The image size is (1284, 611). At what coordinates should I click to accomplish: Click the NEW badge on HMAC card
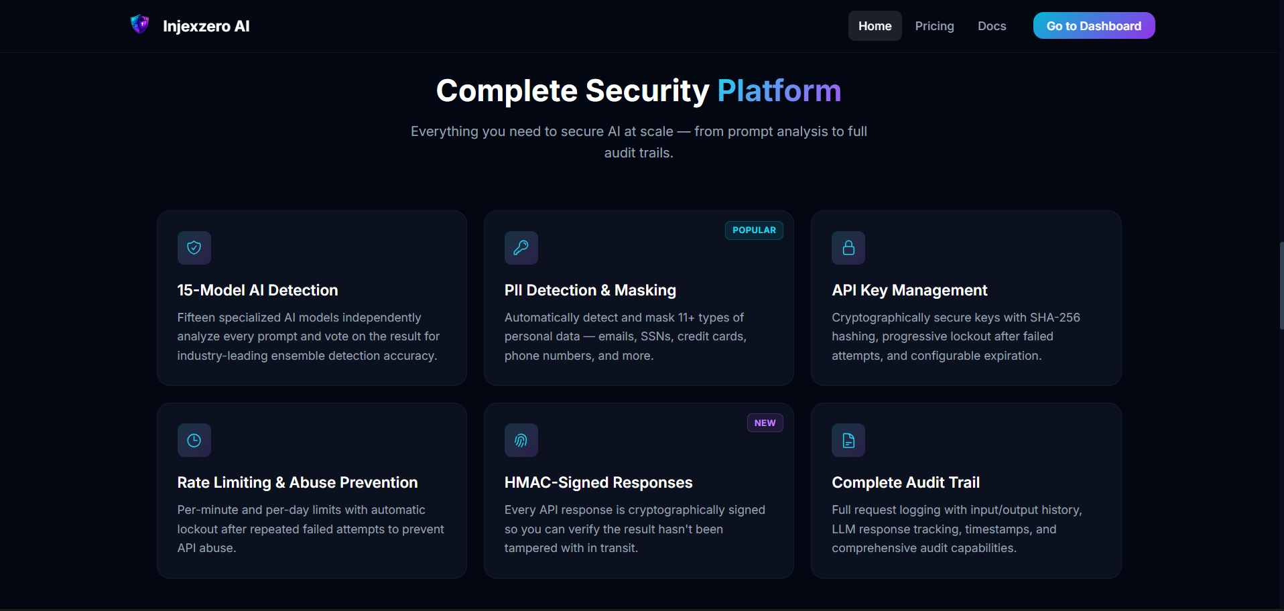[x=765, y=423]
